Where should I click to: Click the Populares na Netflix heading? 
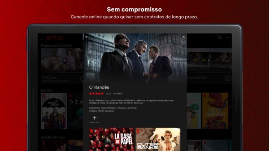point(56,46)
